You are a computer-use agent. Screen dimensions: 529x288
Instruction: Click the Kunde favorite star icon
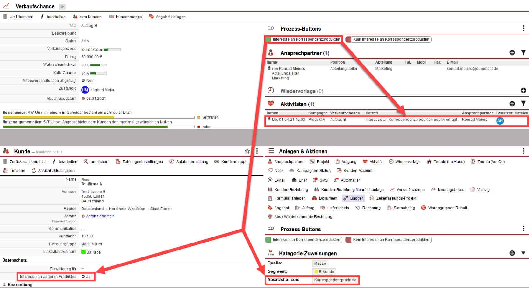[x=247, y=151]
